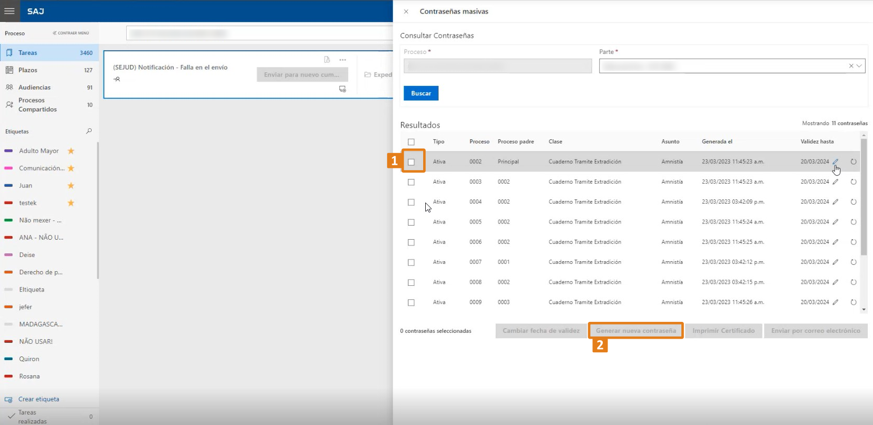The height and width of the screenshot is (425, 873).
Task: Toggle favorite star for Juan label
Action: tap(71, 186)
